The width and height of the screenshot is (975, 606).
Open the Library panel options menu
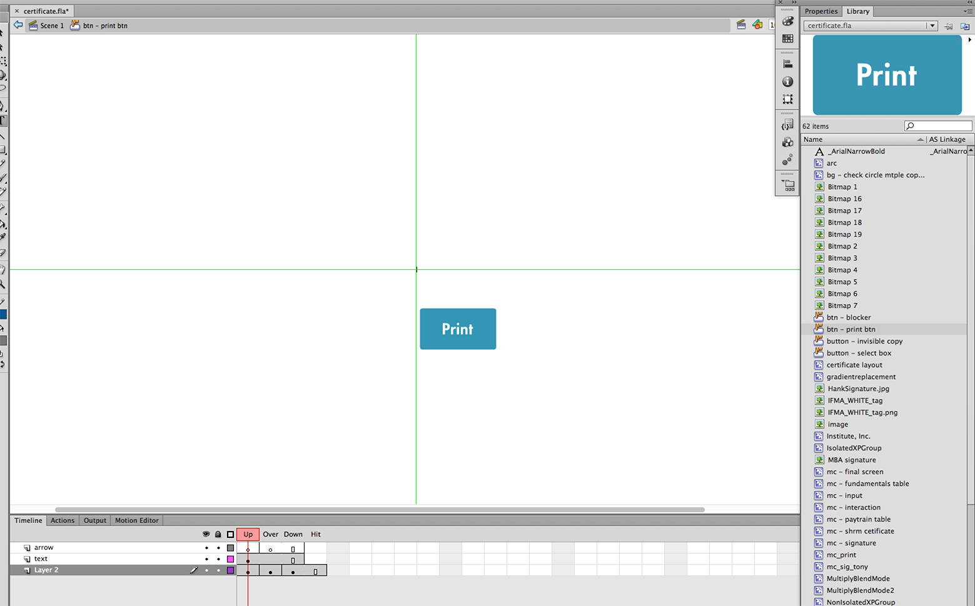967,11
